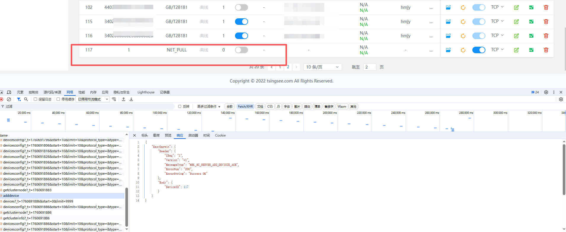Click the jump-to page number field
This screenshot has width=566, height=232.
click(370, 67)
